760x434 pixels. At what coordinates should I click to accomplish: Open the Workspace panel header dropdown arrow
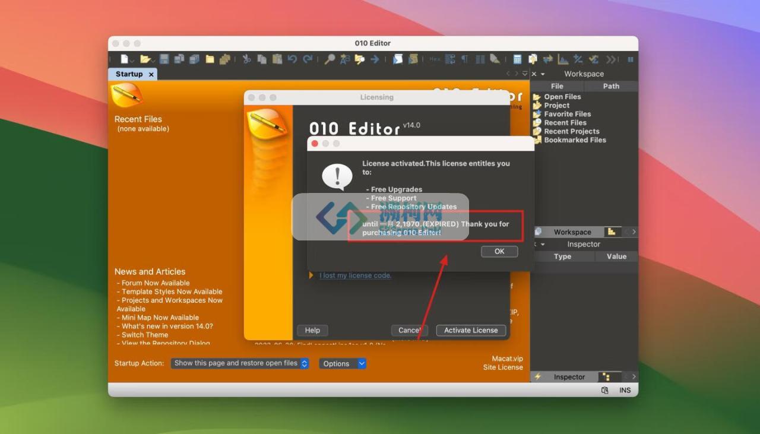[x=543, y=74]
